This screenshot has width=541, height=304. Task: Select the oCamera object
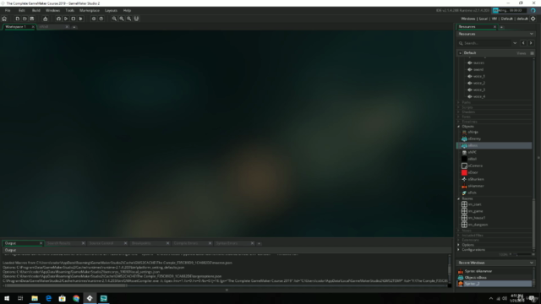[x=475, y=166]
